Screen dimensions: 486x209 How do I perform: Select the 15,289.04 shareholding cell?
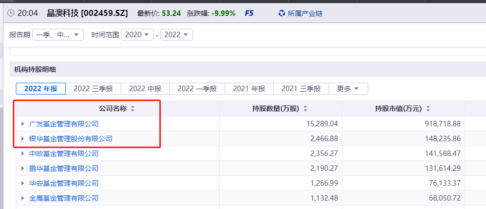(281, 124)
